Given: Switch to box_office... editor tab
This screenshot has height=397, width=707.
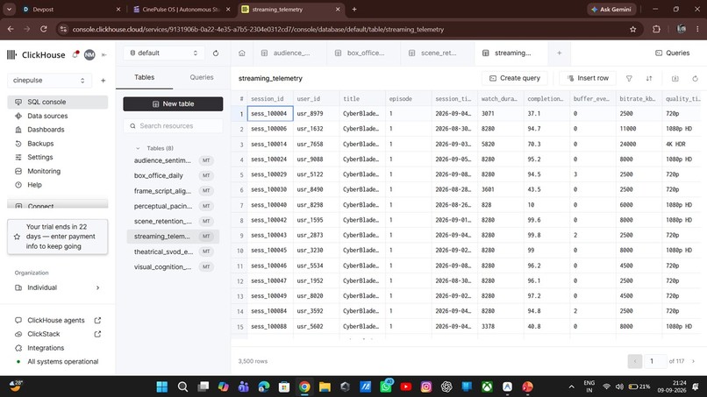Looking at the screenshot, I should coord(364,53).
